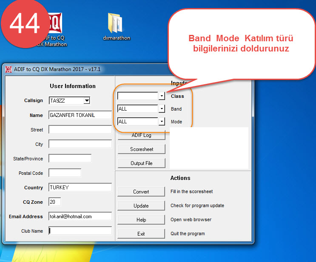
Task: Expand the Callsign dropdown arrow
Action: pyautogui.click(x=87, y=100)
